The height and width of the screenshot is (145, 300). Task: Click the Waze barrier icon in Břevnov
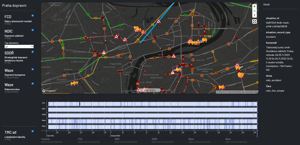point(75,83)
